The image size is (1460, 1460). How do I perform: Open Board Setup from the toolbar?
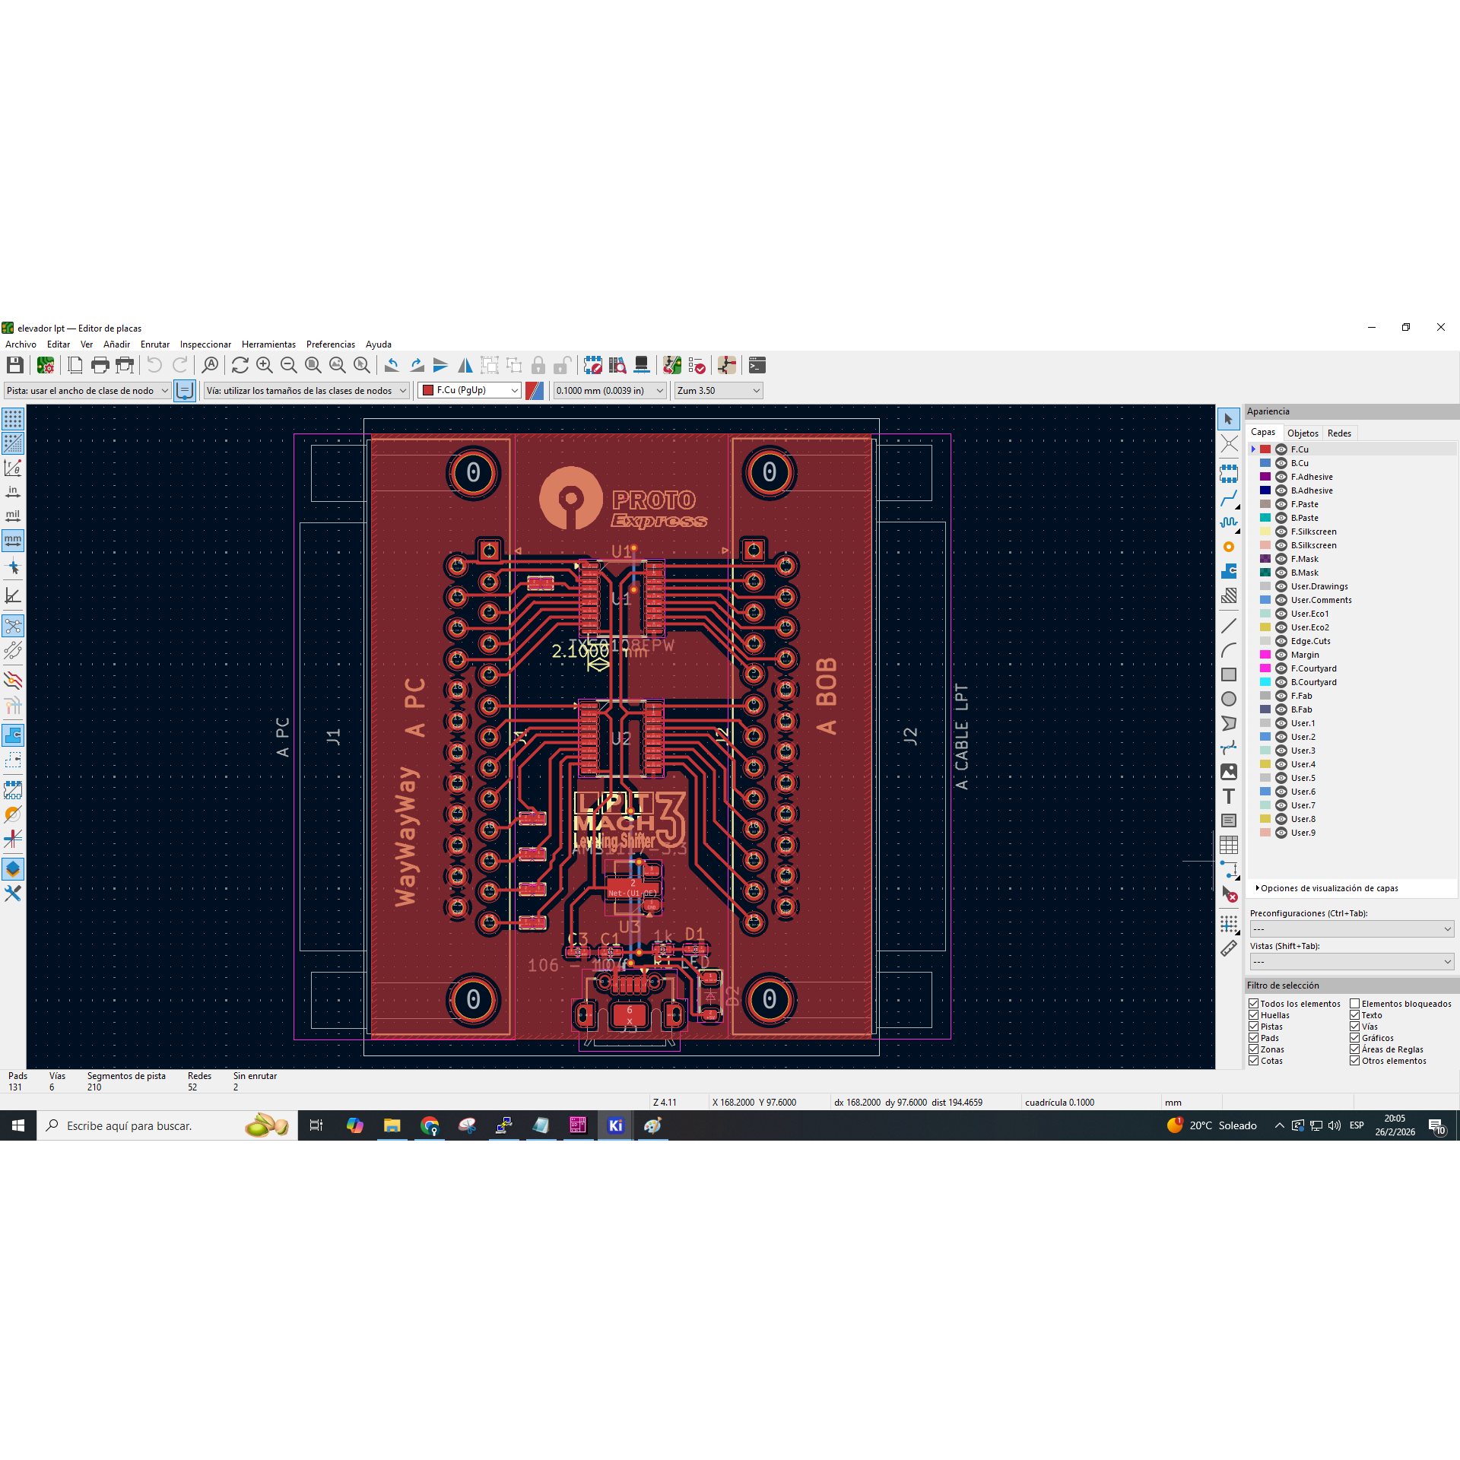[x=46, y=366]
